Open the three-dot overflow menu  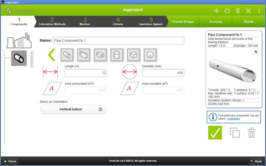click(x=259, y=11)
